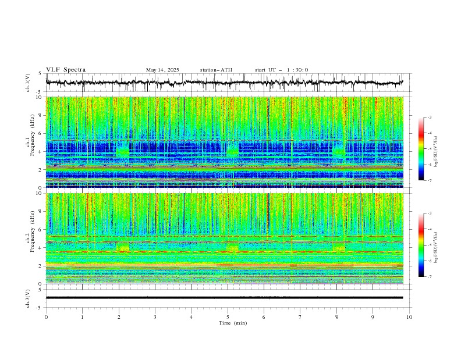461x356 pixels.
Task: Click the red dashed line near 3.5 kHz in ch.2
Action: click(224, 252)
